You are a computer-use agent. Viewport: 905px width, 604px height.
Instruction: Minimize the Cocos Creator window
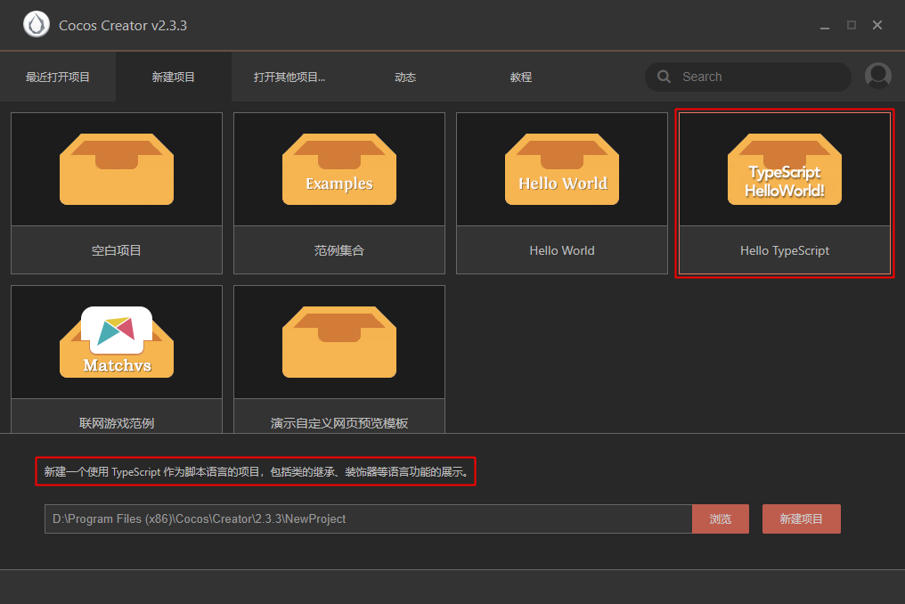coord(825,26)
